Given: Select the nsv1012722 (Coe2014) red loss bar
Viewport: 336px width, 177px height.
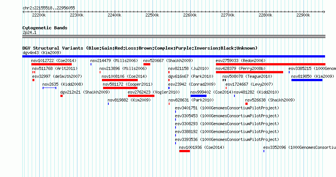Looking at the screenshot, I should (x=51, y=64).
